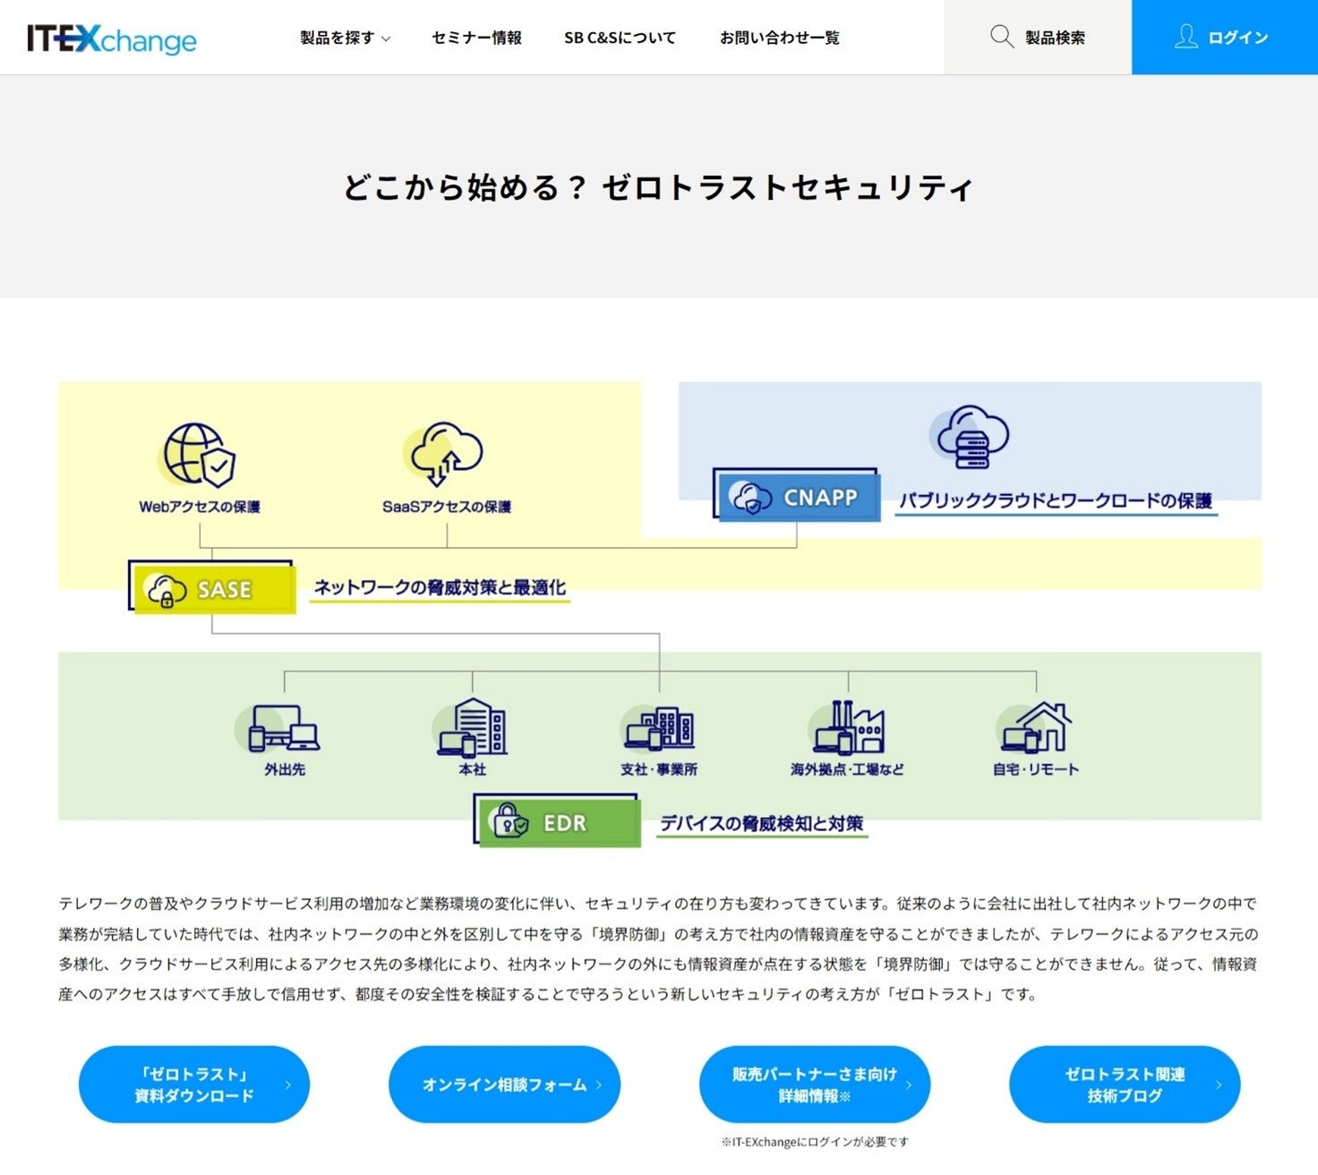Click the 「ゼロトラスト」資料ダウンロード button

[x=194, y=1085]
